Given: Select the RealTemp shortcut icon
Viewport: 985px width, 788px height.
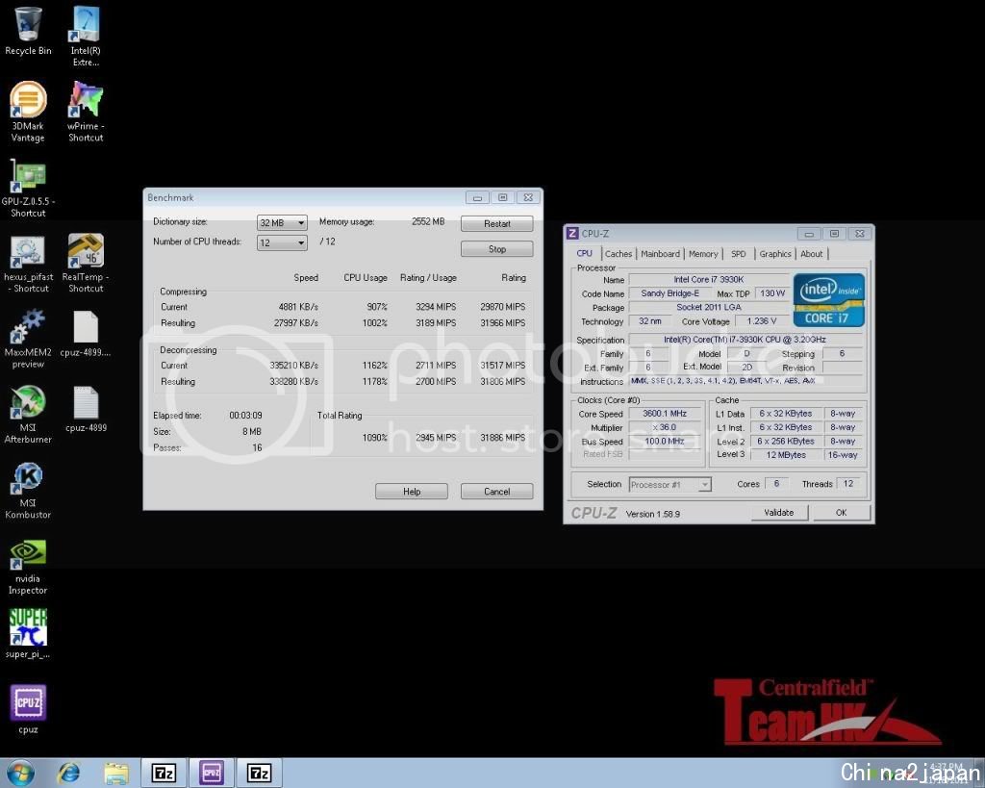Looking at the screenshot, I should pos(86,263).
